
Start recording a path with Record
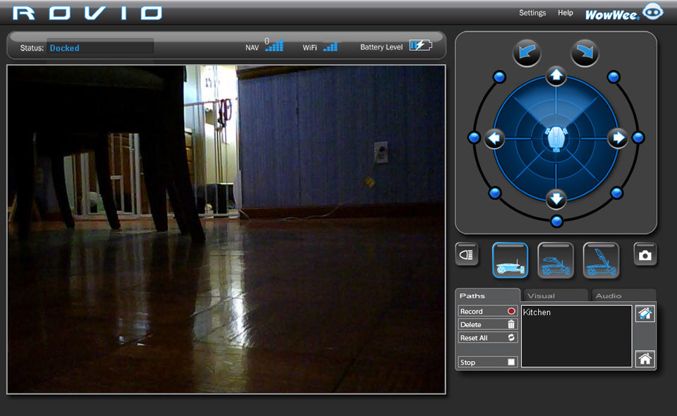click(x=487, y=311)
